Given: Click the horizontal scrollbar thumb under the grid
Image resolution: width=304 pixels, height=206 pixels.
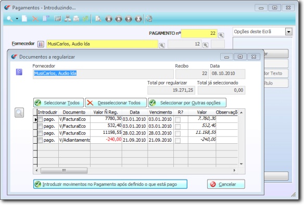Looking at the screenshot, I should (x=64, y=170).
